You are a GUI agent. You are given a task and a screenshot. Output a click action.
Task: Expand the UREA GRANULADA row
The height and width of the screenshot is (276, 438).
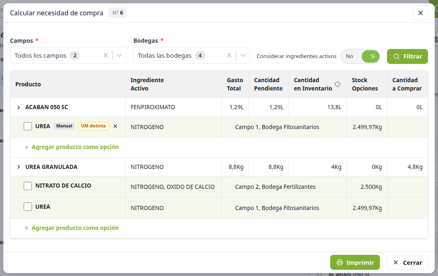coord(18,167)
